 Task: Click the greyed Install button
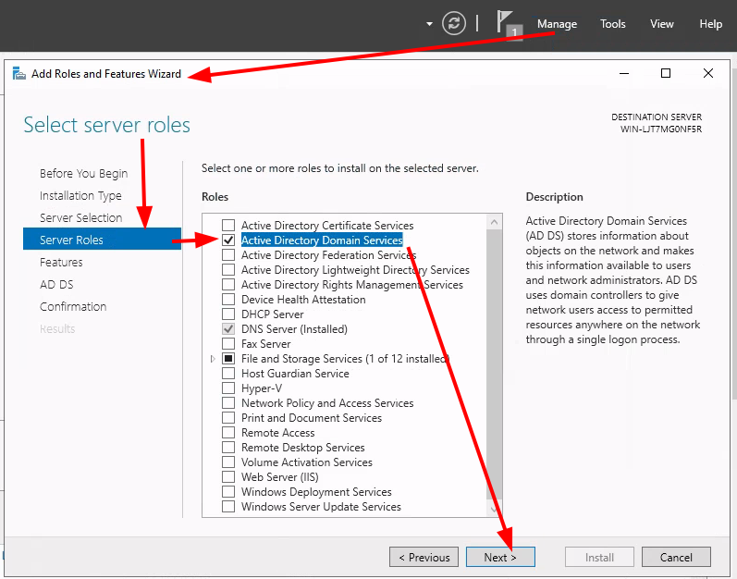599,558
